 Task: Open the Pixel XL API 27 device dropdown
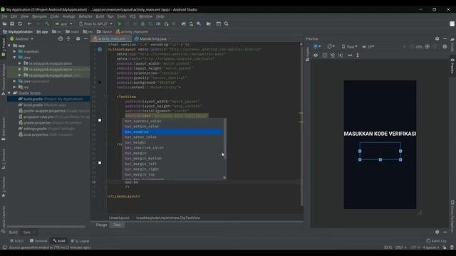coord(96,23)
